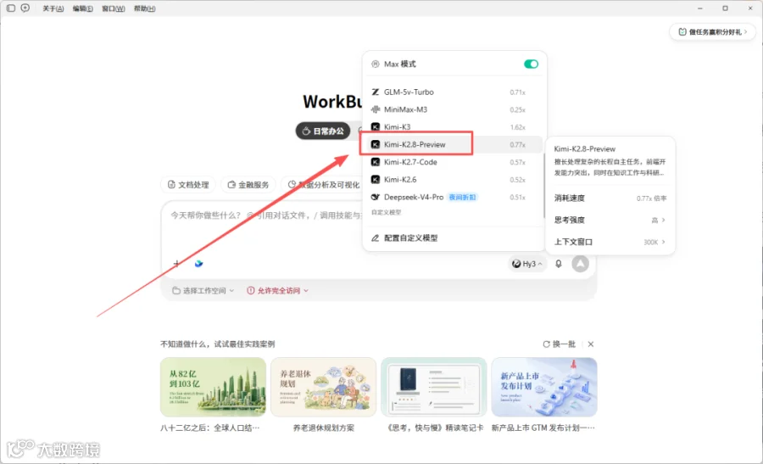Choose MiniMax-M3 from model list
This screenshot has width=763, height=464.
(453, 109)
